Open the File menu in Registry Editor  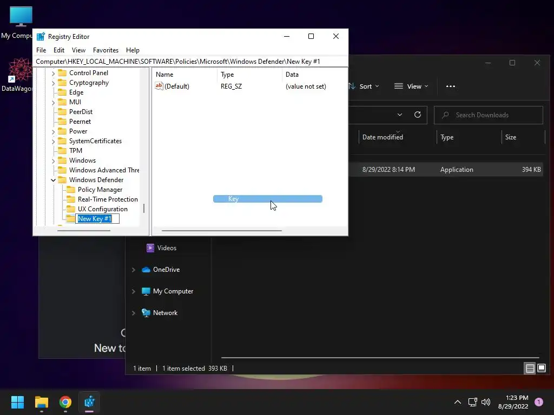pos(41,50)
